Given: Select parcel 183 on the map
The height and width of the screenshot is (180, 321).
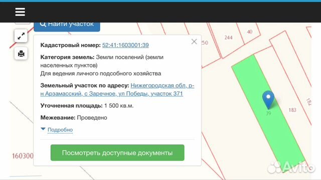Looking at the screenshot, I should point(292,110).
